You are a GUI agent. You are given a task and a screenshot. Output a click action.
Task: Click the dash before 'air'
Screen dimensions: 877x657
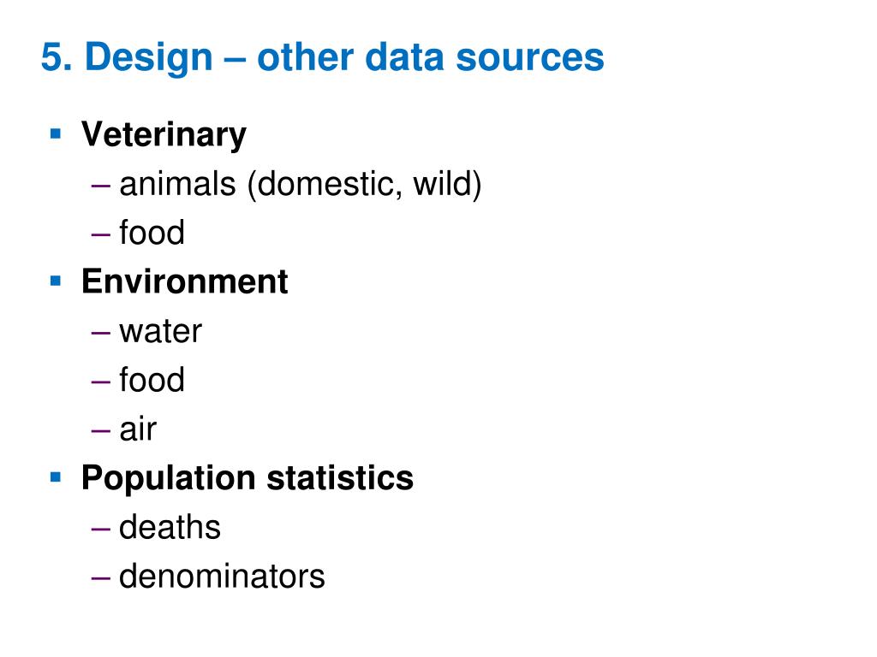[x=101, y=431]
